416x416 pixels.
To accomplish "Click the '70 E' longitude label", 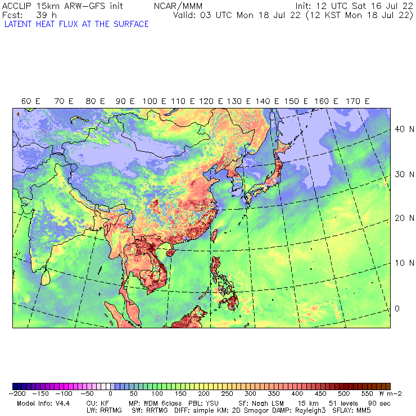I will click(x=64, y=101).
